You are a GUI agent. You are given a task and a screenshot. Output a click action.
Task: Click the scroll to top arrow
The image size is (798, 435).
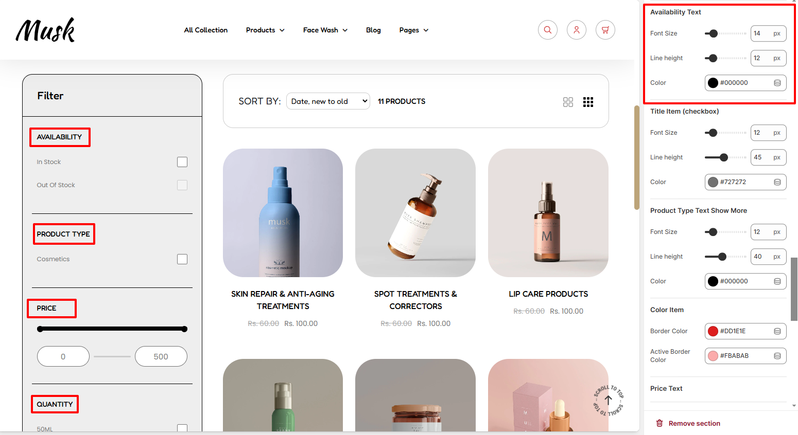[608, 400]
